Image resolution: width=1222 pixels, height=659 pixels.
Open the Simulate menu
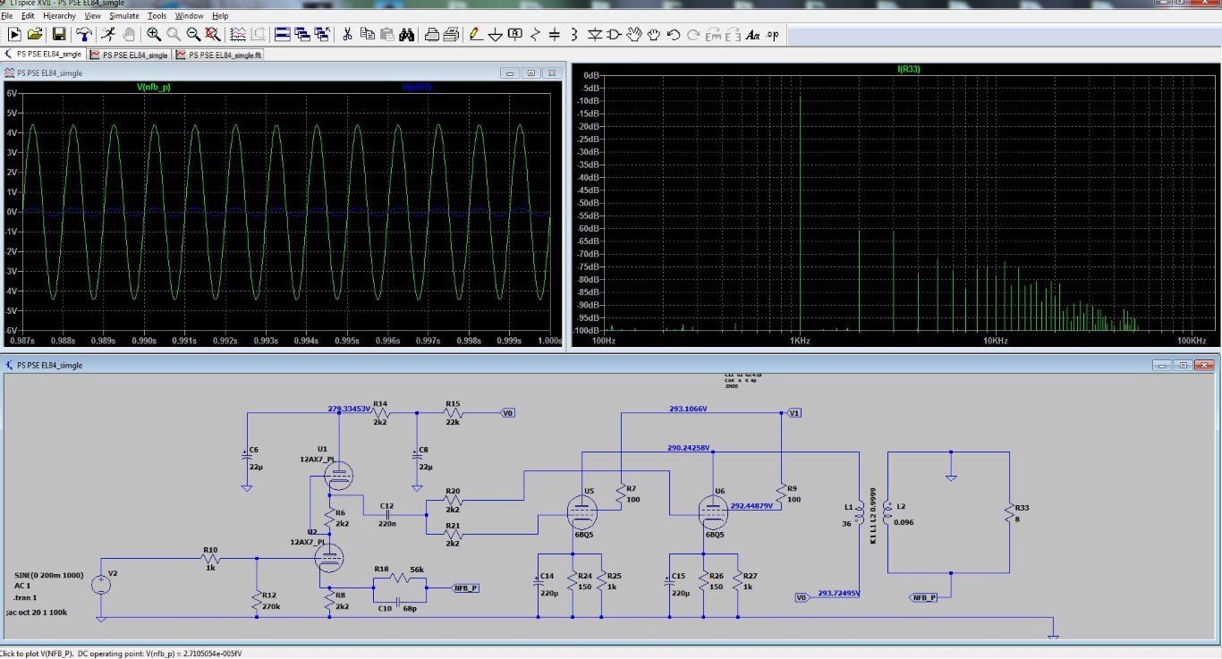124,15
